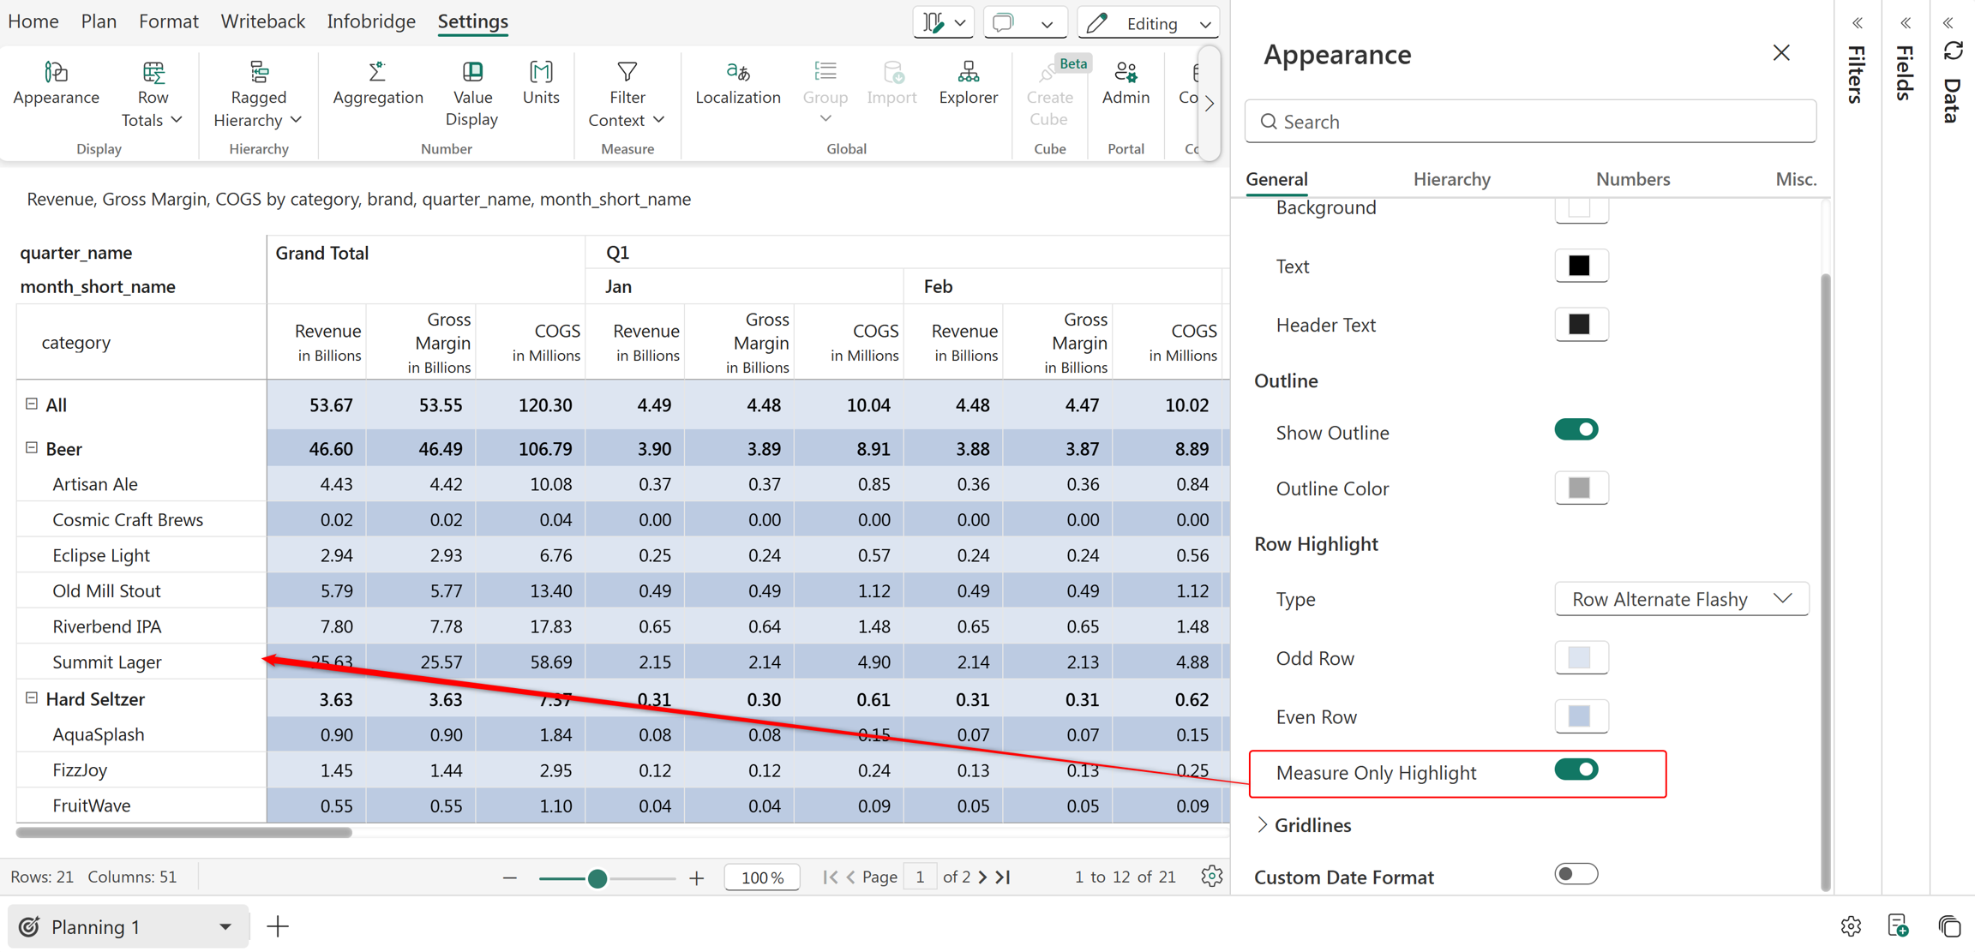Disable the Show Outline toggle
Viewport: 1975px width, 952px height.
coord(1576,430)
